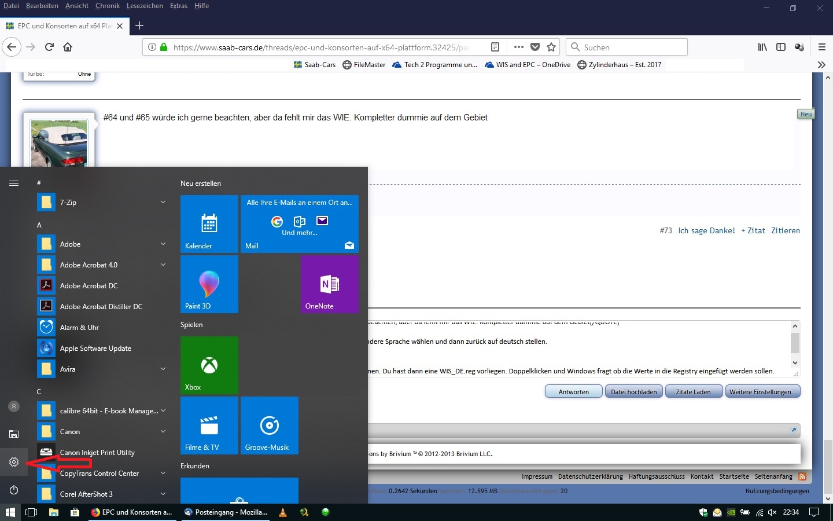Image resolution: width=833 pixels, height=521 pixels.
Task: Open the Kalender tile
Action: pyautogui.click(x=209, y=224)
